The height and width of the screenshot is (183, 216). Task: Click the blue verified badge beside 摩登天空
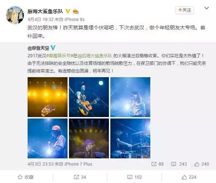tap(53, 48)
